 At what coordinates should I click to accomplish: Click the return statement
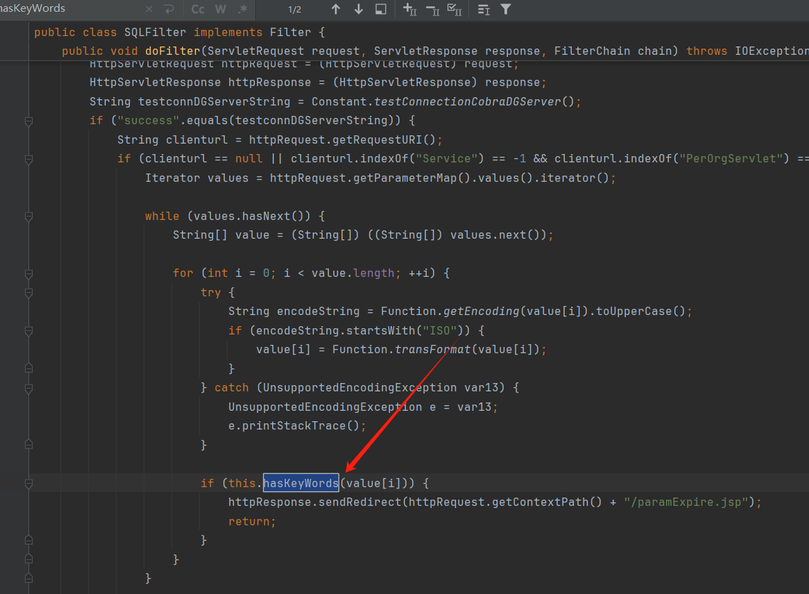point(252,521)
